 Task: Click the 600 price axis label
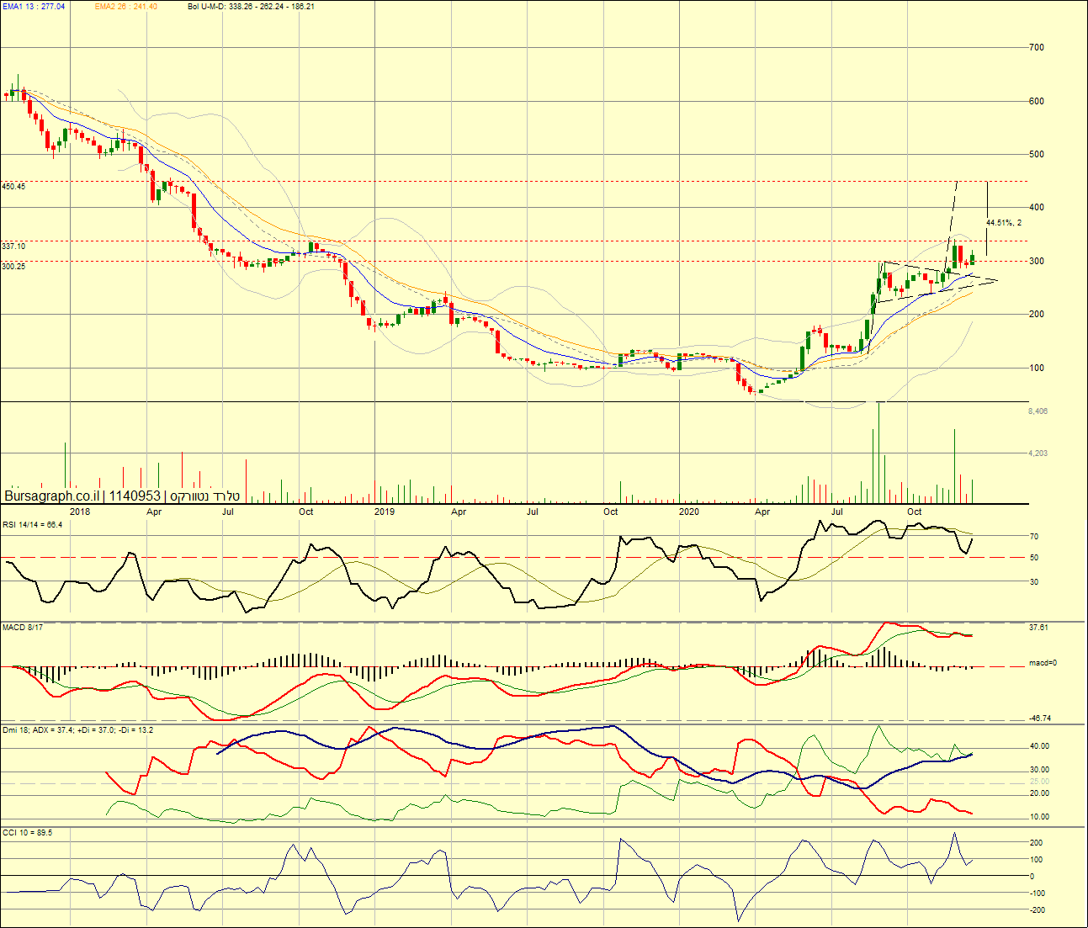coord(1037,101)
